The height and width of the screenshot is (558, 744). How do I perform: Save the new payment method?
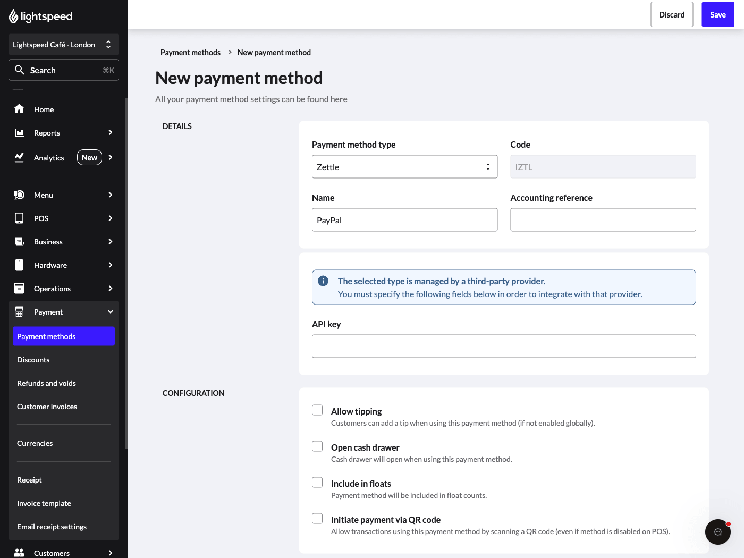pyautogui.click(x=718, y=15)
